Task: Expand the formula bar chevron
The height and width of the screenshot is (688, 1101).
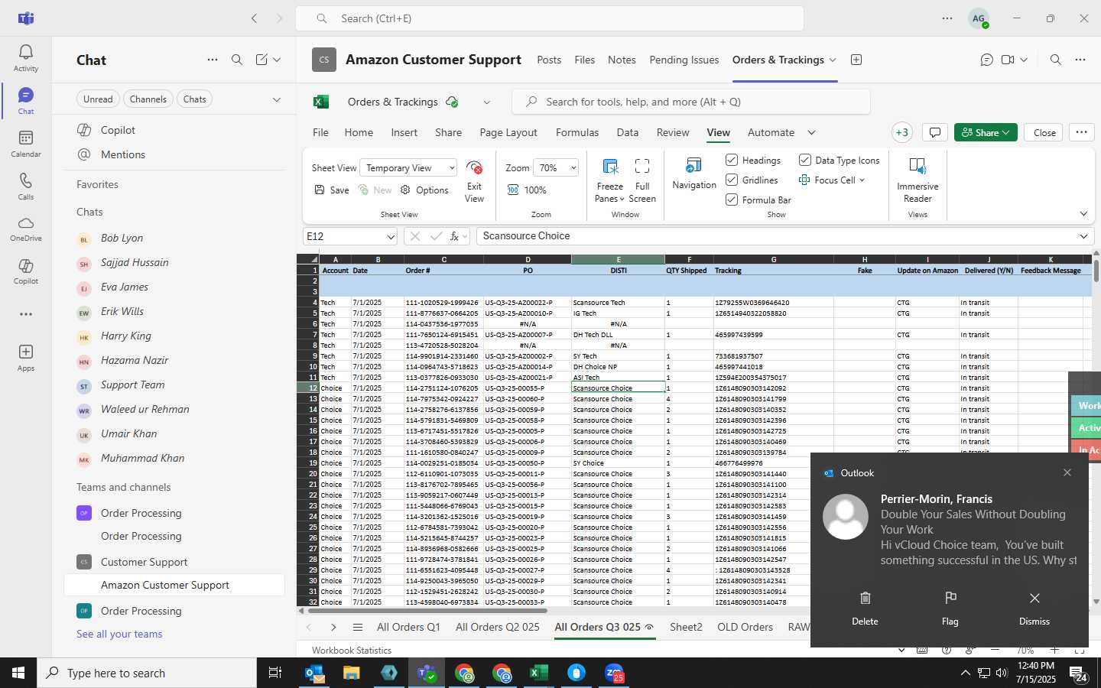Action: [x=1083, y=236]
